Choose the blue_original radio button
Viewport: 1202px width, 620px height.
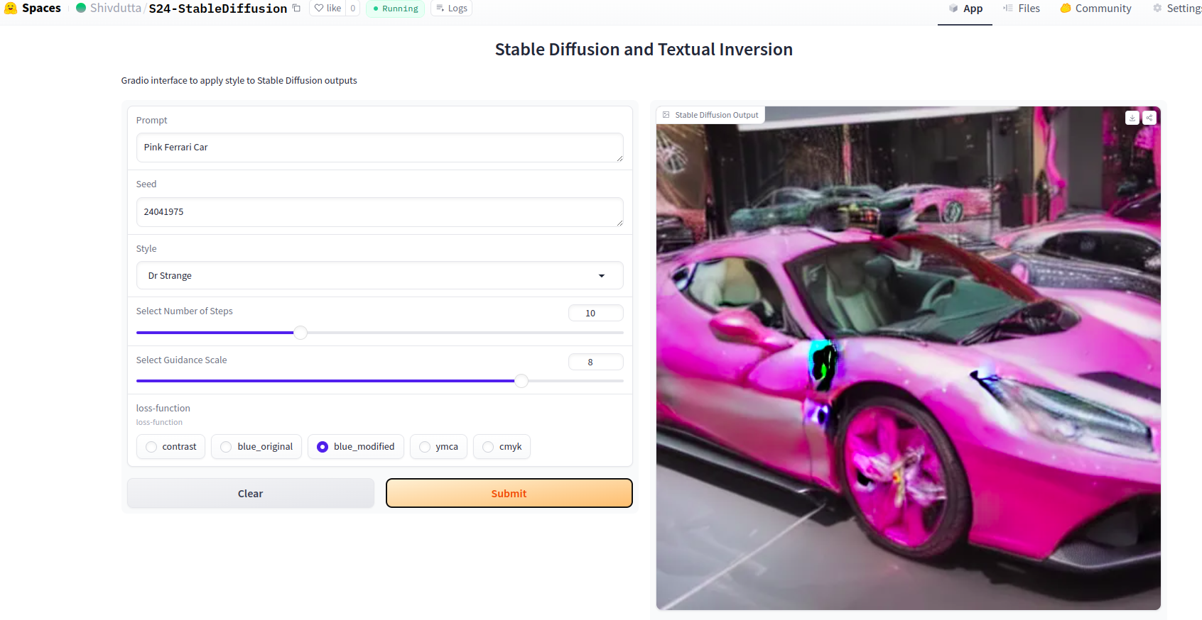(226, 447)
